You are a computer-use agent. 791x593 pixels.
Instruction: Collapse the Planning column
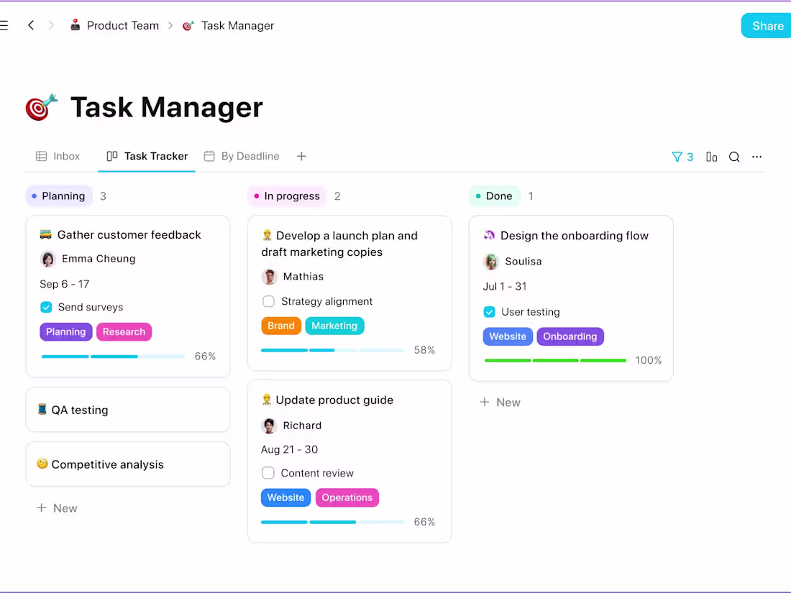tap(59, 196)
